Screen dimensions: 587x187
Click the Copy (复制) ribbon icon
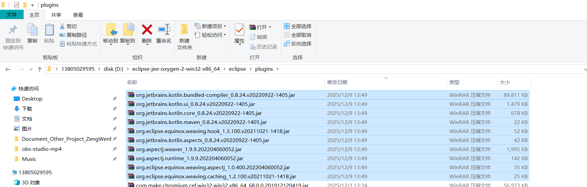(32, 30)
